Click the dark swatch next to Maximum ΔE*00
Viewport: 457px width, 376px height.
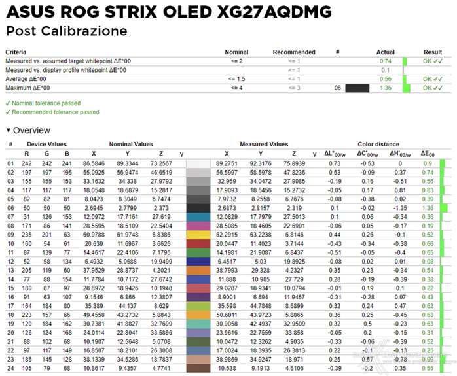point(357,88)
